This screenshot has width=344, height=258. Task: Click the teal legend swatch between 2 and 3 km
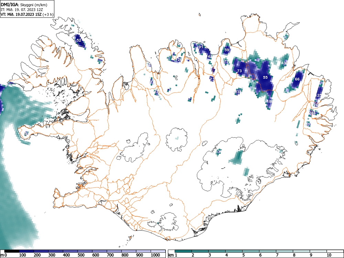(x=200, y=251)
